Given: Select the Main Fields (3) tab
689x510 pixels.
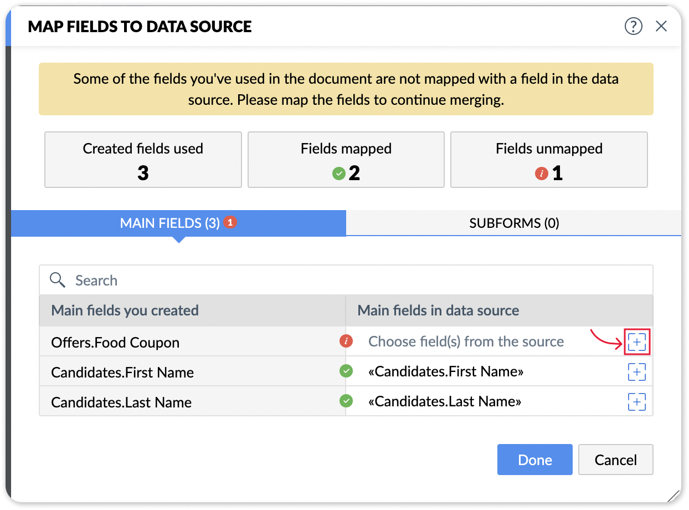Looking at the screenshot, I should tap(170, 223).
